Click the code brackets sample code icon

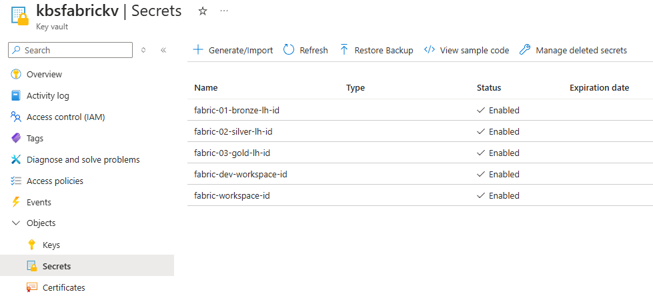[430, 50]
